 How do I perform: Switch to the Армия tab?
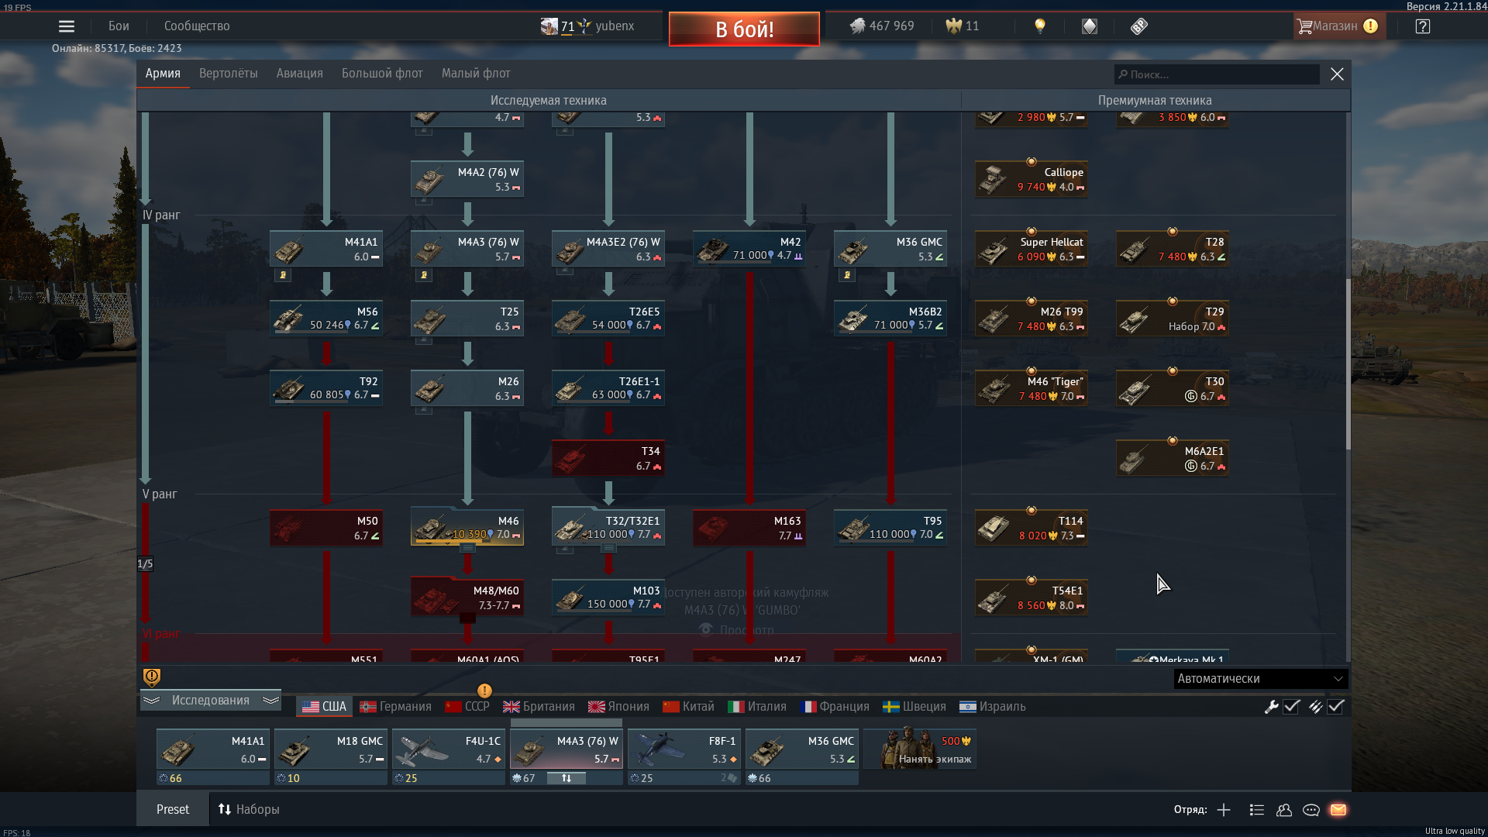pyautogui.click(x=163, y=74)
